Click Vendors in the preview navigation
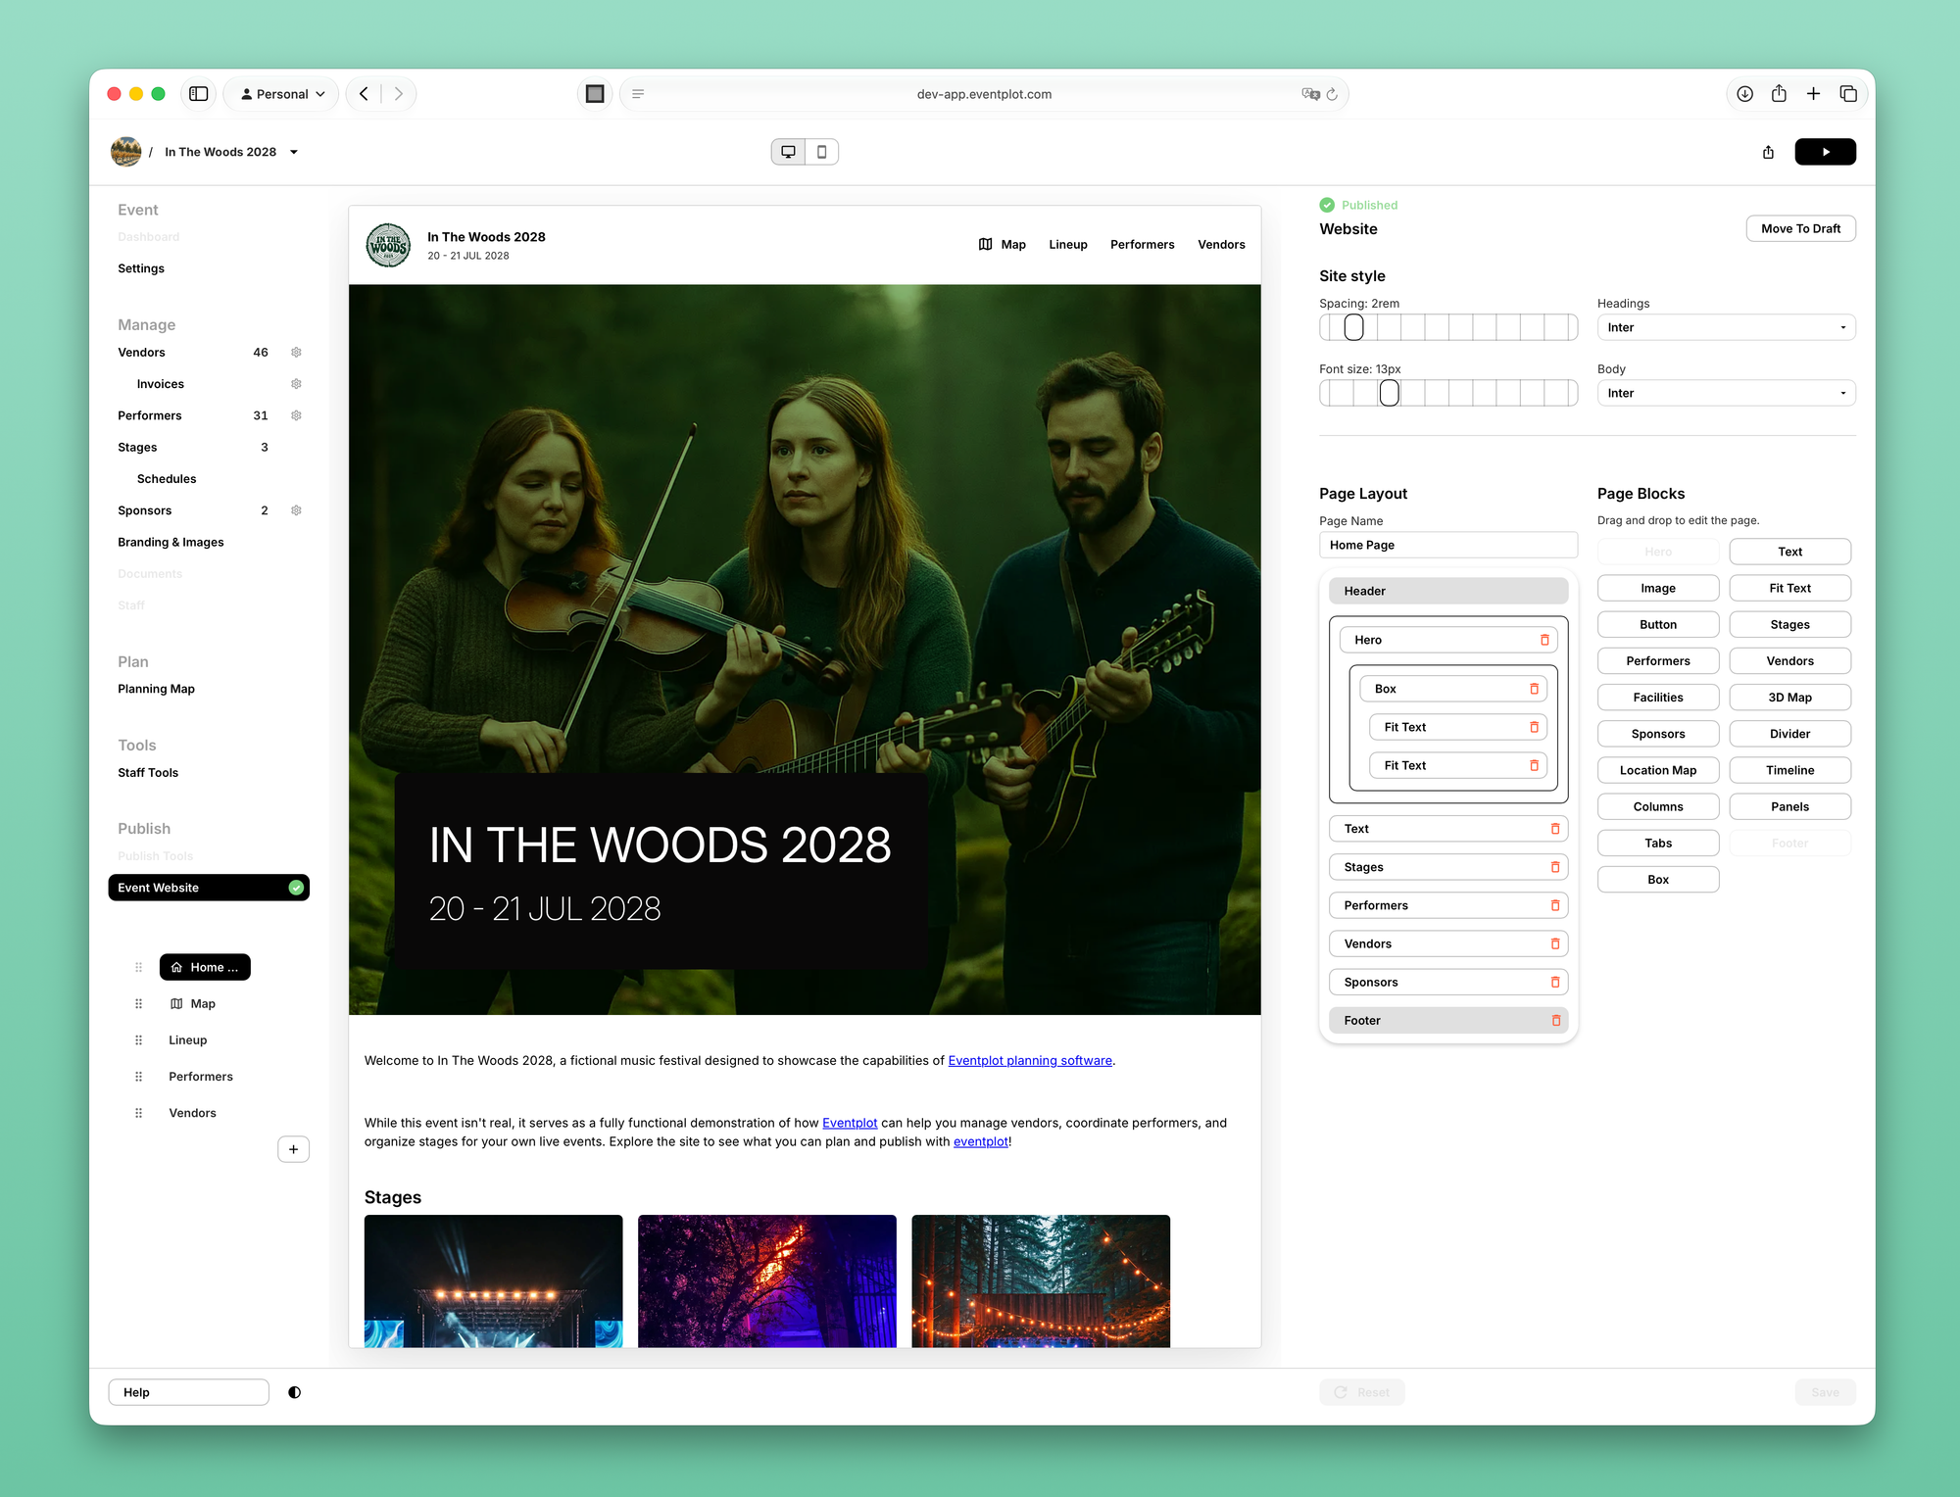This screenshot has height=1497, width=1960. coord(1221,245)
